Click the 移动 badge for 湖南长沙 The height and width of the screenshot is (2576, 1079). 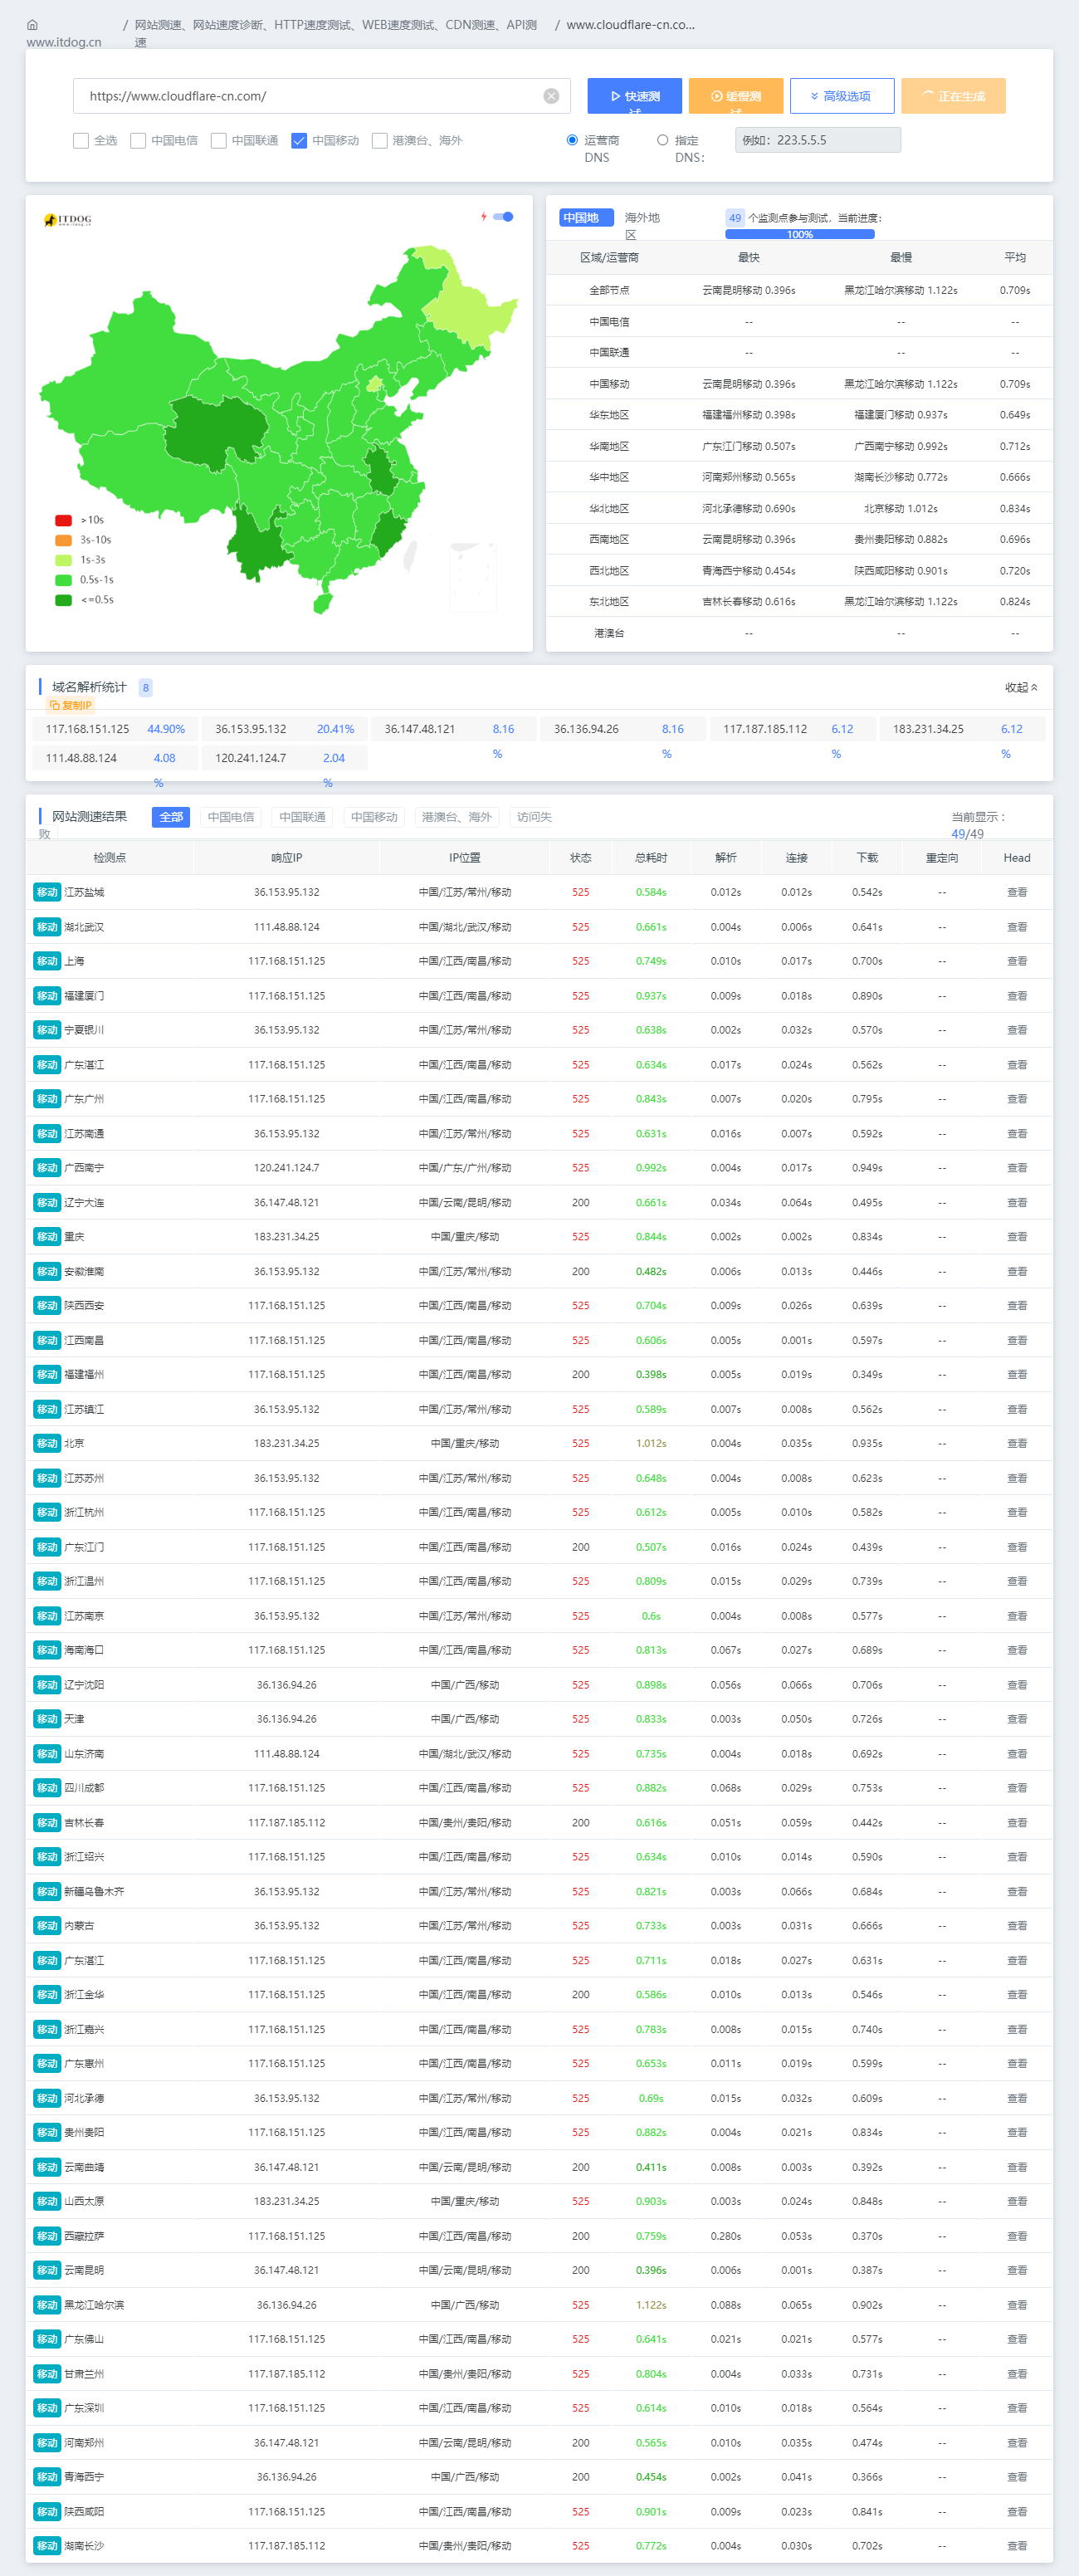pyautogui.click(x=47, y=2546)
